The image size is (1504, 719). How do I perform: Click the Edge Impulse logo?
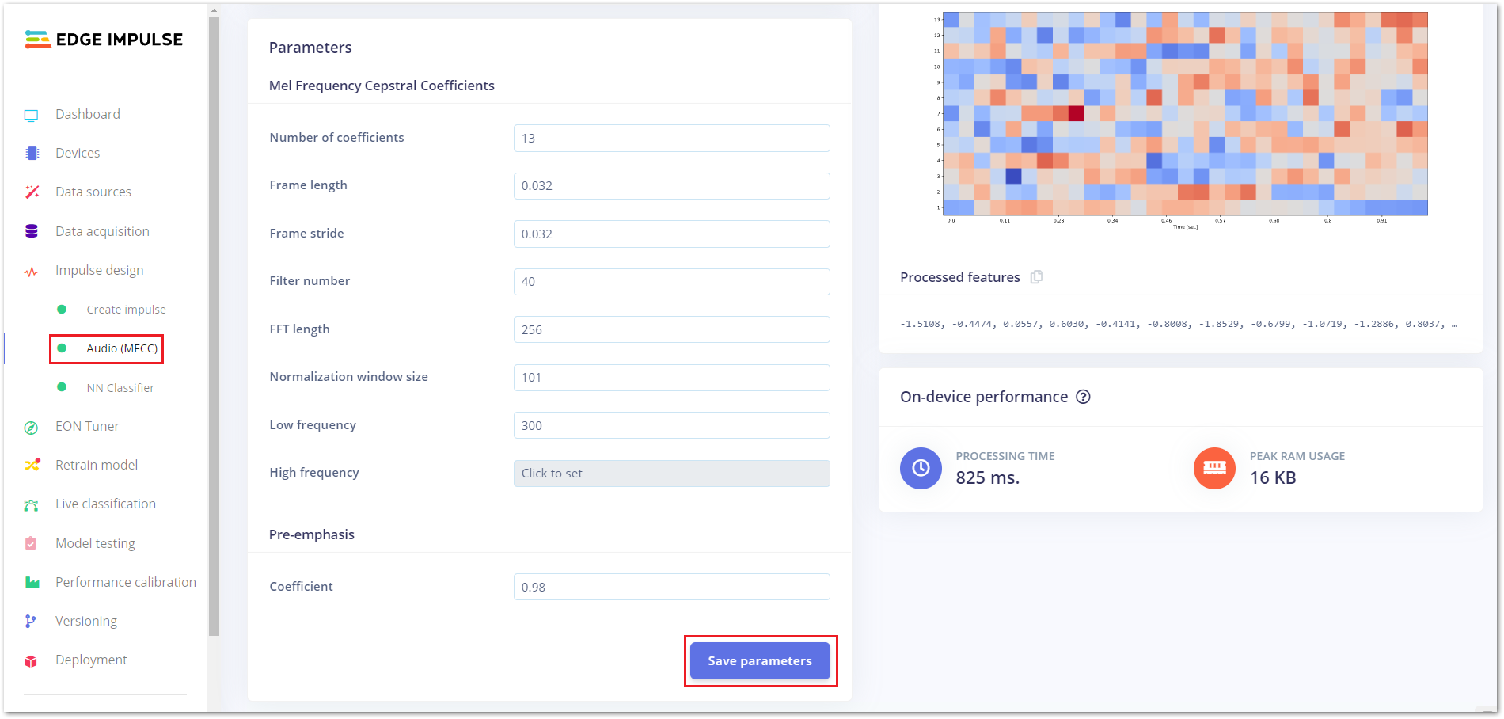(104, 40)
